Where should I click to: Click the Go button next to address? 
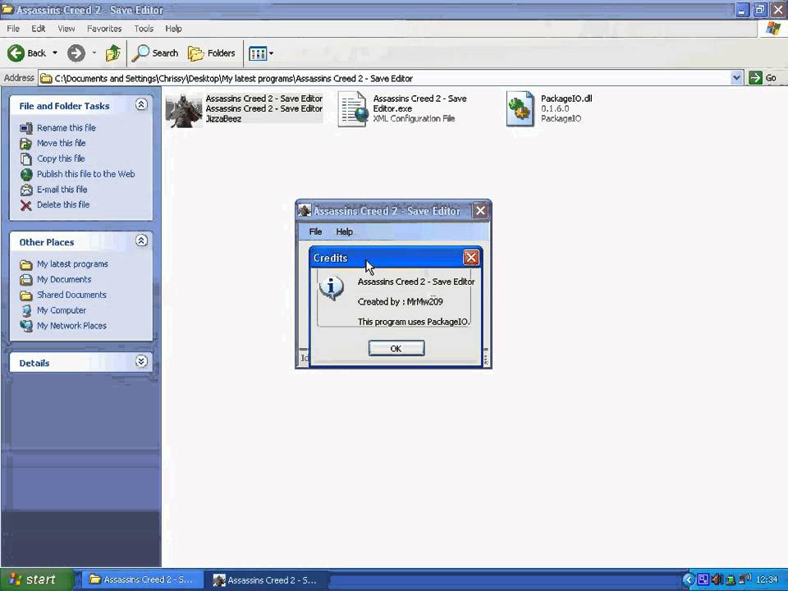point(763,78)
